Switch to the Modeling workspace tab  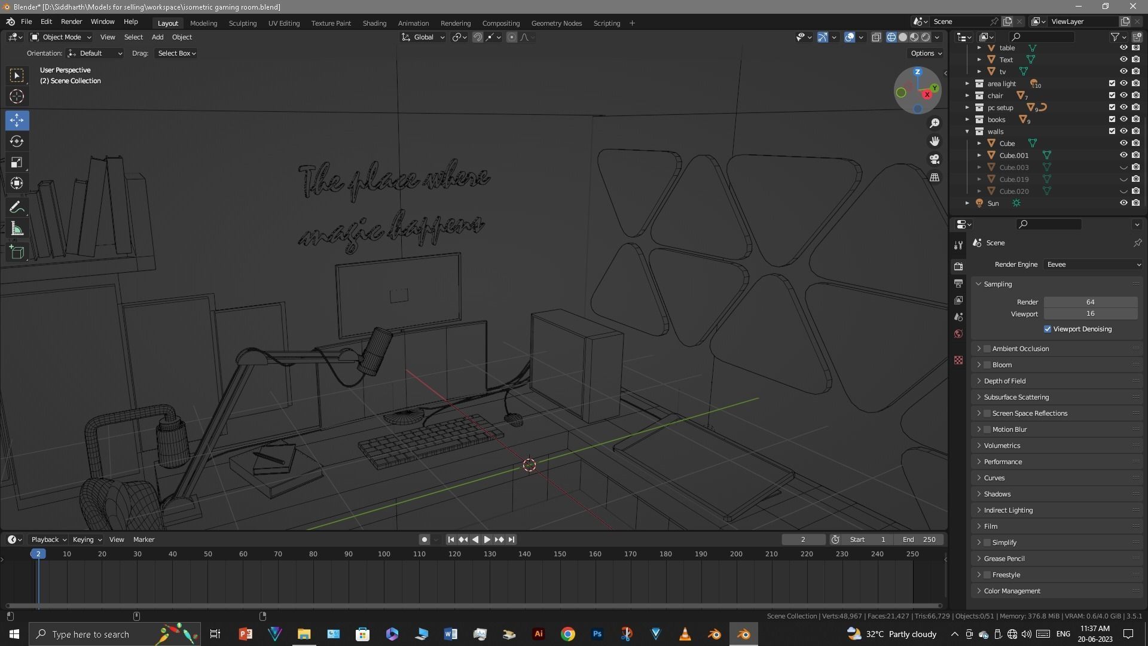coord(203,23)
